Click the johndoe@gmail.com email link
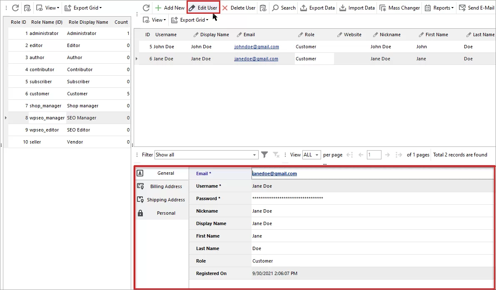Image resolution: width=496 pixels, height=290 pixels. point(257,47)
